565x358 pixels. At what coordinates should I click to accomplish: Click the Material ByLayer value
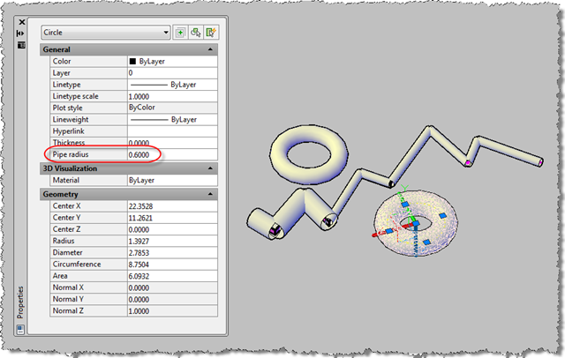[172, 180]
